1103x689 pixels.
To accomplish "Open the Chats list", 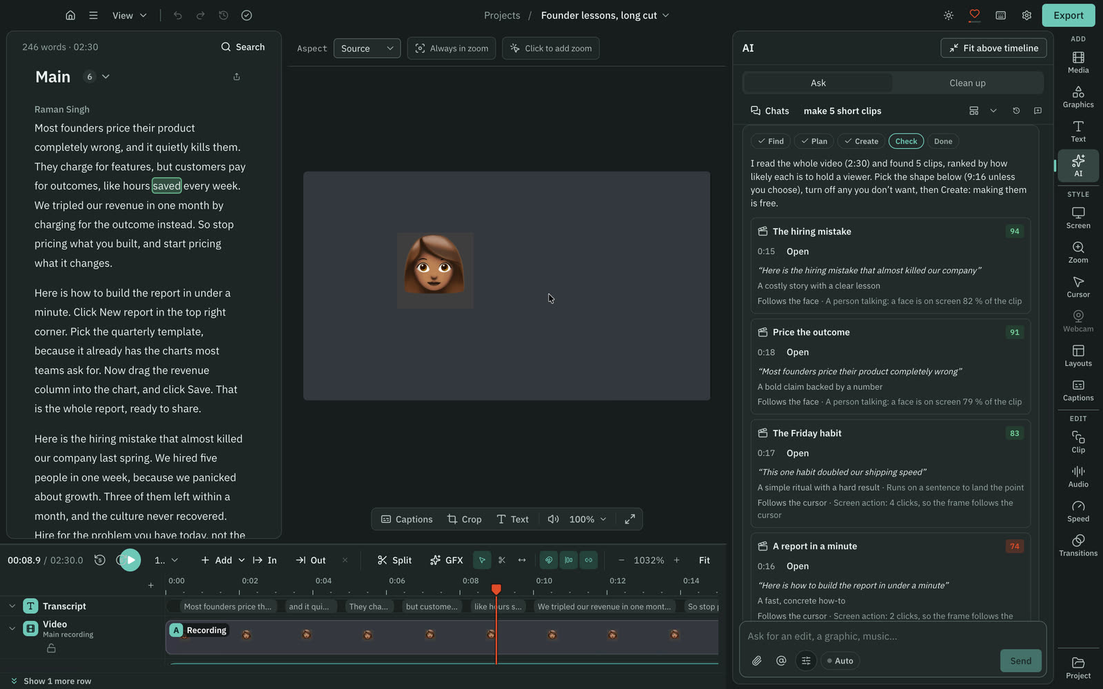I will [x=769, y=111].
